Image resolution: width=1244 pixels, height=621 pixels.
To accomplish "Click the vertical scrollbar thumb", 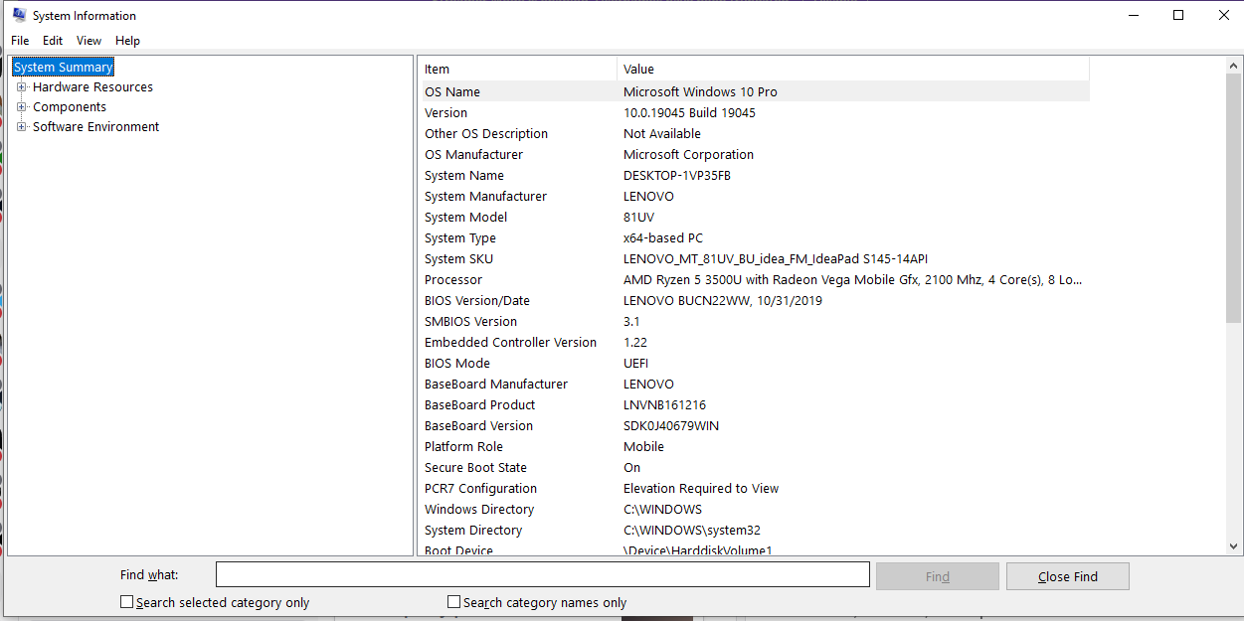I will (x=1234, y=198).
